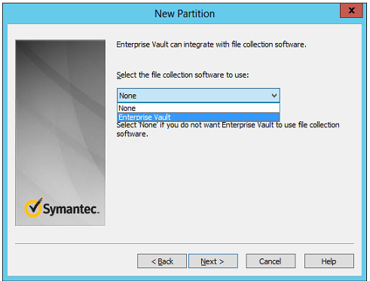Proceed with the 'Next >' button
This screenshot has width=370, height=281.
click(213, 261)
